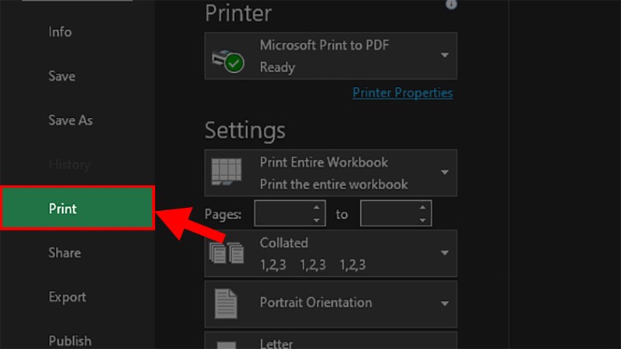Screen dimensions: 621x349
Task: Click the Collated pages icon
Action: (x=227, y=253)
